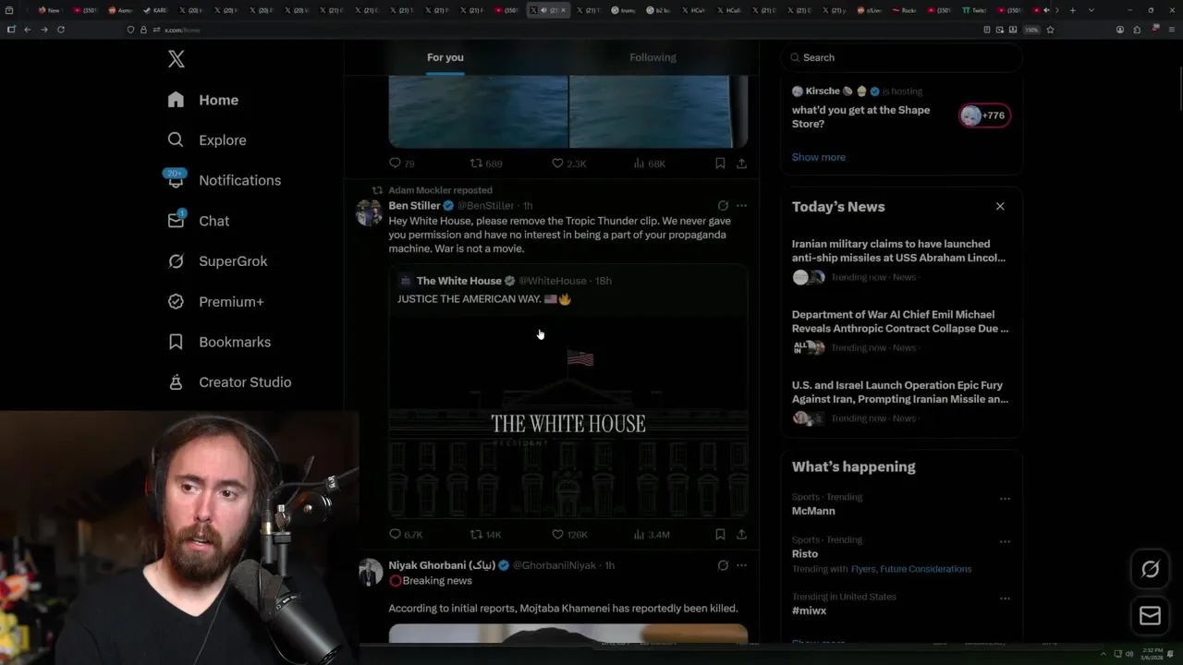Repost the post with 14K reposts
This screenshot has height=665, width=1183.
coord(477,535)
